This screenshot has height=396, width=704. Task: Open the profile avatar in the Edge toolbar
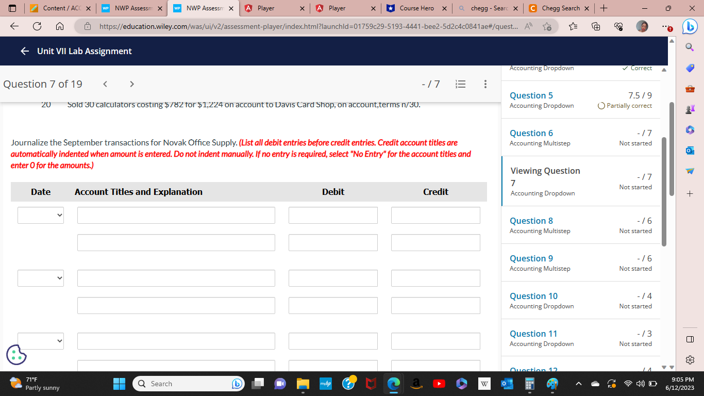tap(642, 26)
